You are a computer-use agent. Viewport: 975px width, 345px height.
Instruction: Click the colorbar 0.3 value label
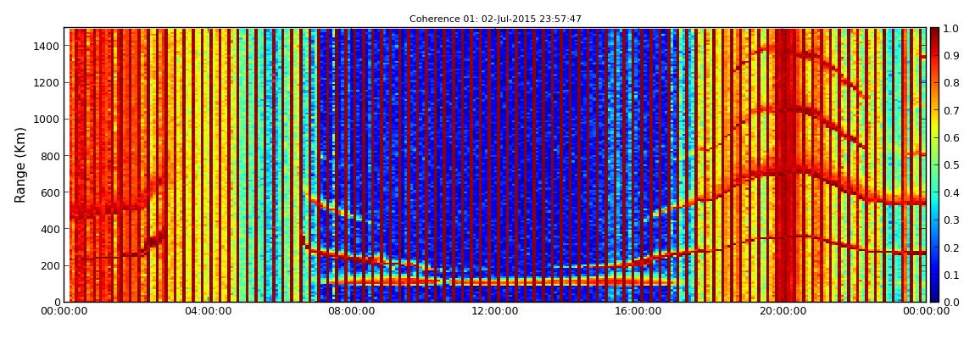click(x=950, y=220)
